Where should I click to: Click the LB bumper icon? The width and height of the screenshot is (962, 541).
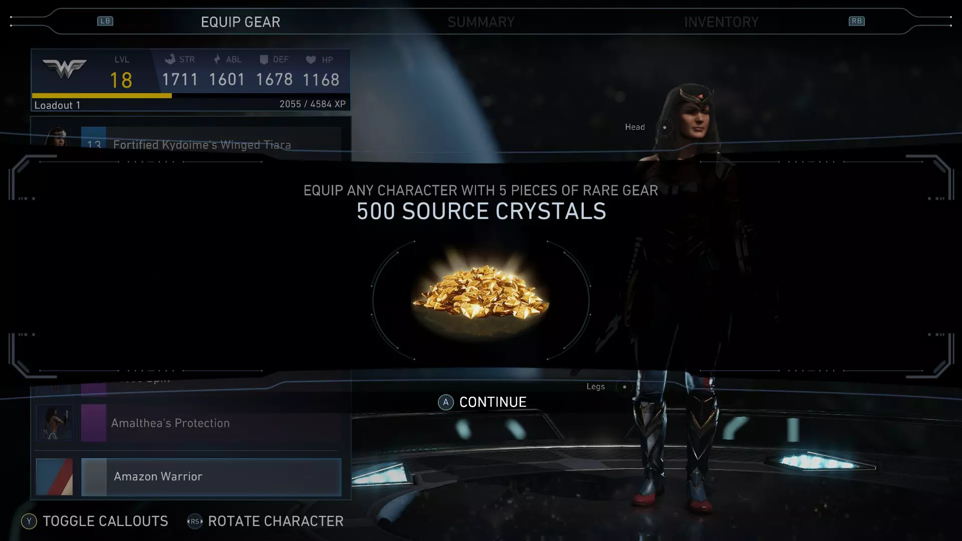coord(105,21)
